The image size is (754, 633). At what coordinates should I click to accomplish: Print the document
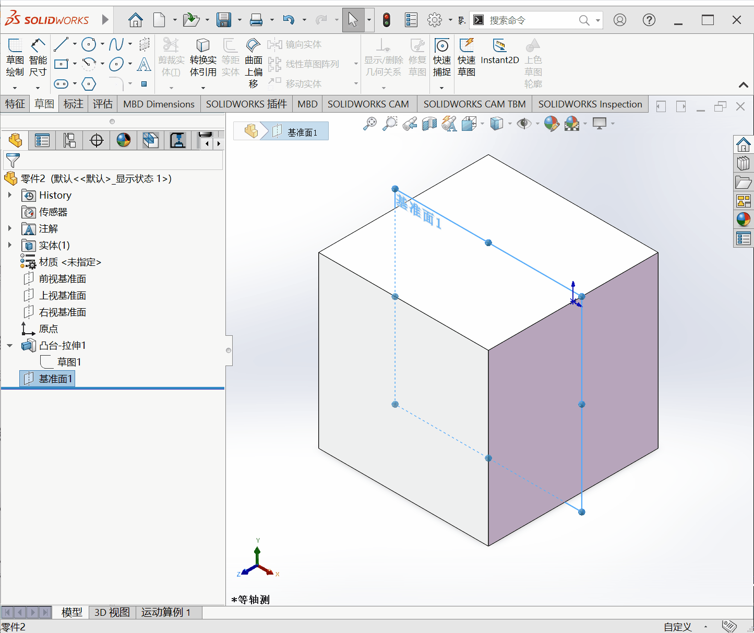(256, 20)
